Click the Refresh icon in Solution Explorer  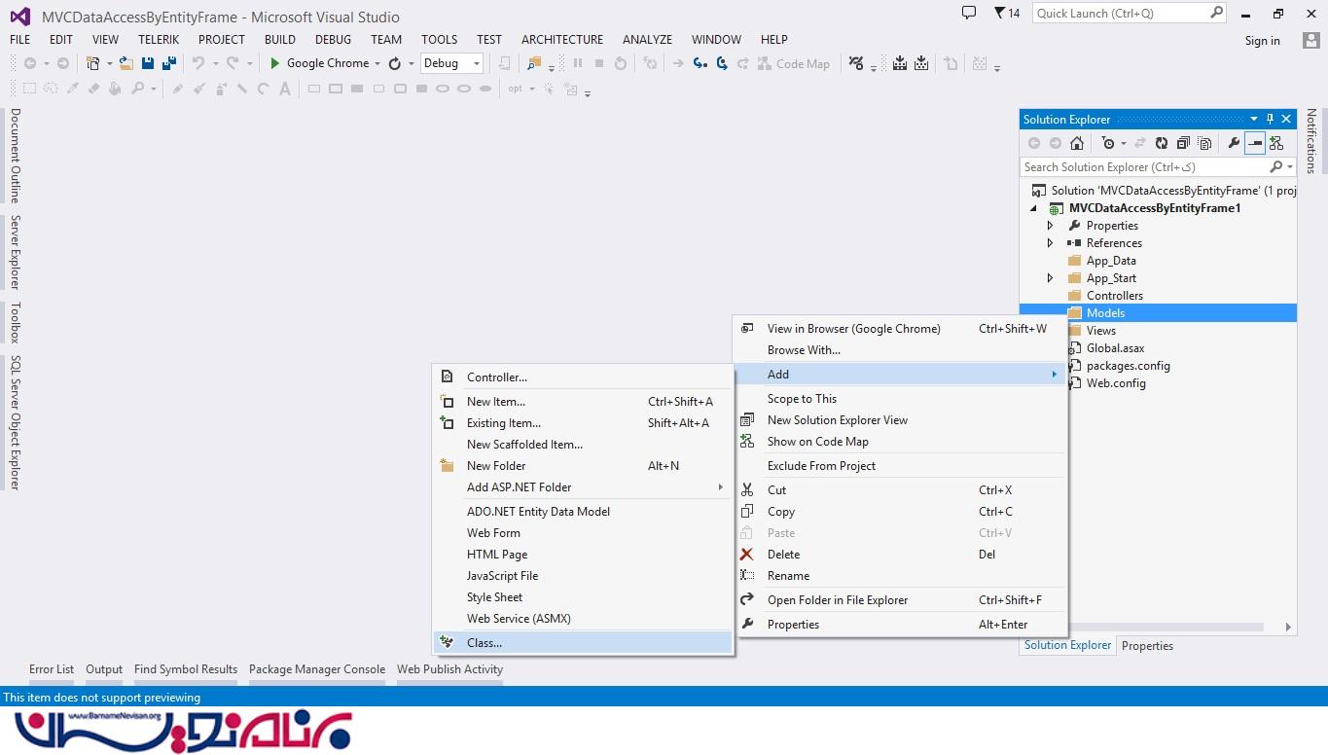pyautogui.click(x=1161, y=143)
